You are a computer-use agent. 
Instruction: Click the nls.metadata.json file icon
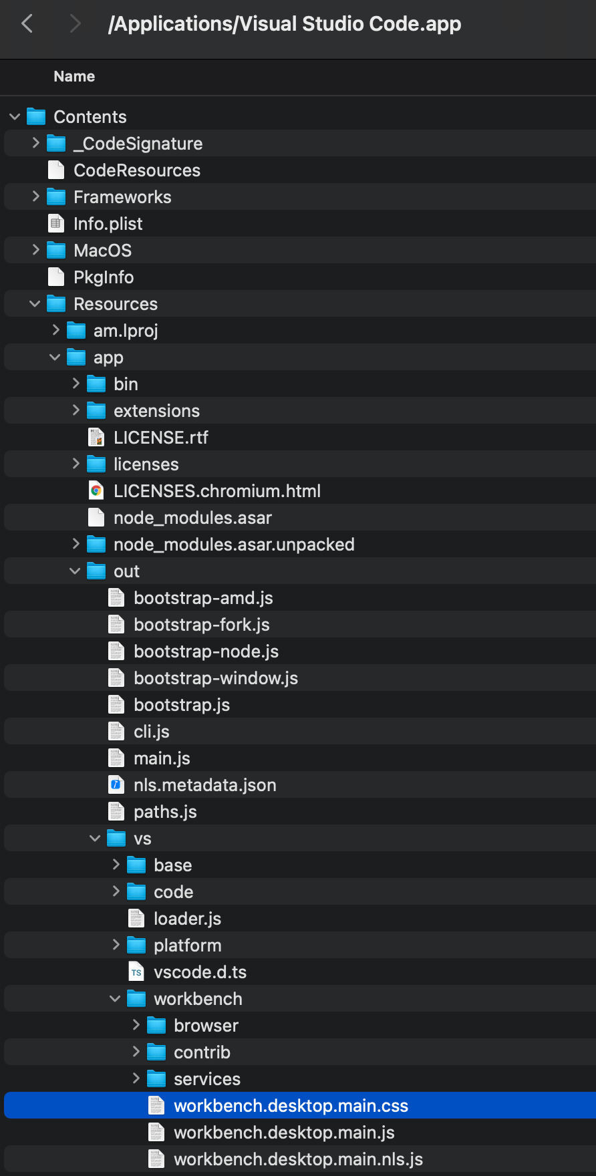[x=116, y=785]
